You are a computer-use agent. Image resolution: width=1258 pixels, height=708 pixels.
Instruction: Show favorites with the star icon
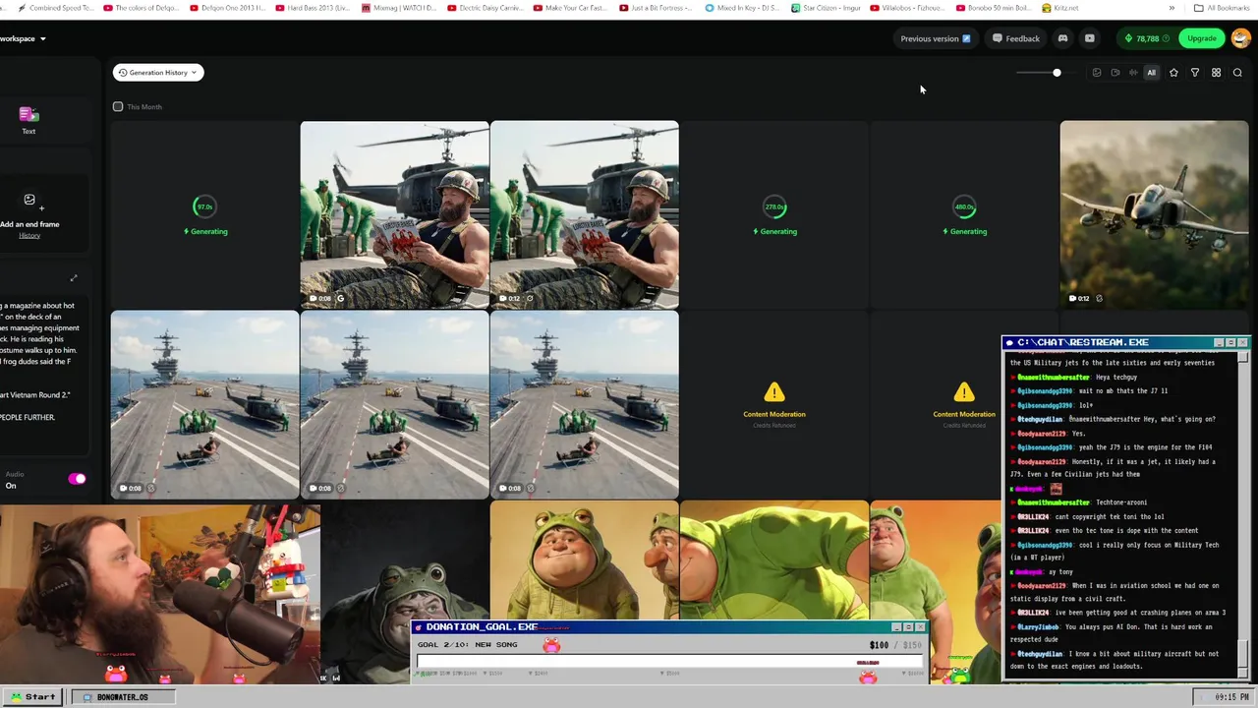coord(1173,73)
